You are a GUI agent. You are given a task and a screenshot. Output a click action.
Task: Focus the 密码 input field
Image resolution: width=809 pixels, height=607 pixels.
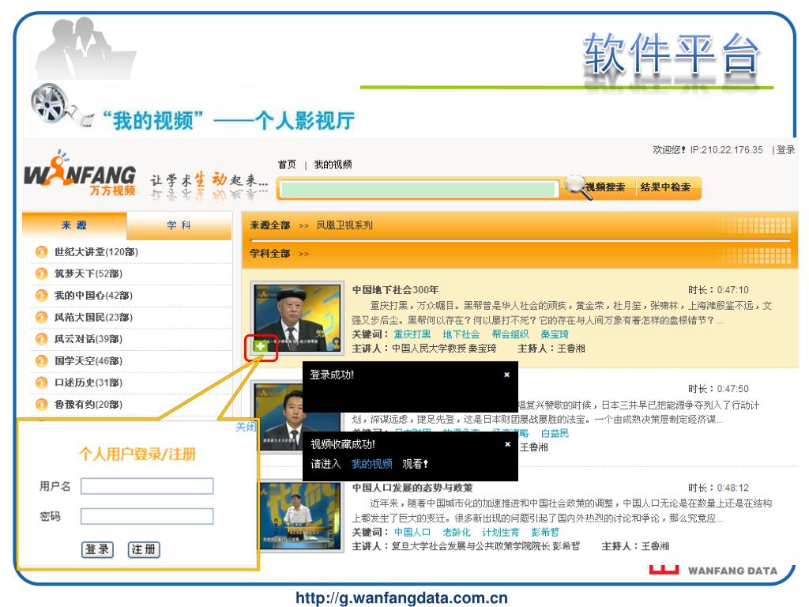[147, 516]
